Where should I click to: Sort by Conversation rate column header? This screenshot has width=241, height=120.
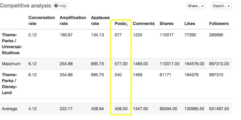click(41, 21)
